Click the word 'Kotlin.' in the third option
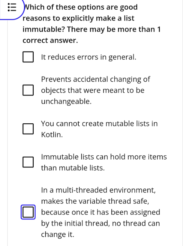The width and height of the screenshot is (183, 246). [x=52, y=135]
